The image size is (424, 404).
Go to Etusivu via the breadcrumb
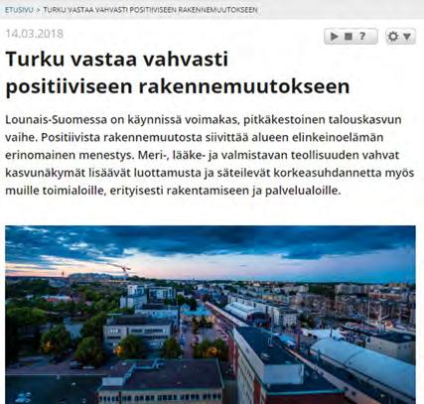[19, 10]
